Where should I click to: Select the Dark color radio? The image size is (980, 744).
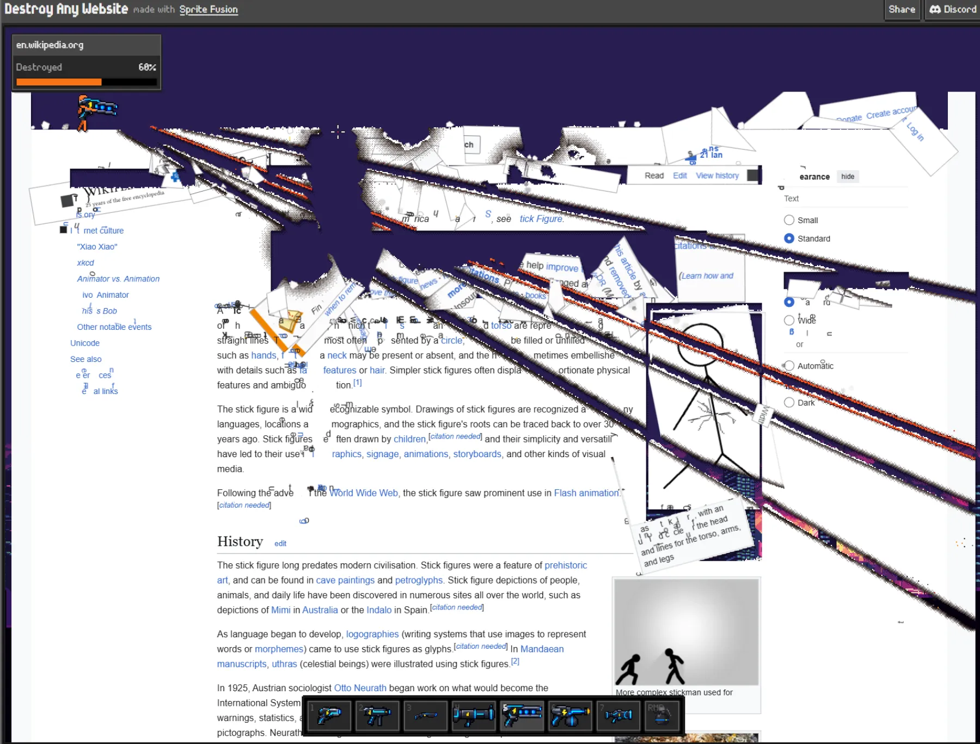[x=789, y=402]
